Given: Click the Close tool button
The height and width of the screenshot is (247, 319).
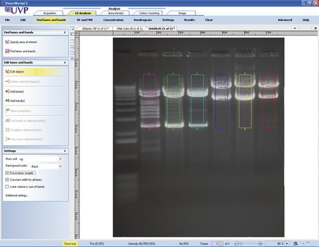Looking at the screenshot, I should 70,244.
